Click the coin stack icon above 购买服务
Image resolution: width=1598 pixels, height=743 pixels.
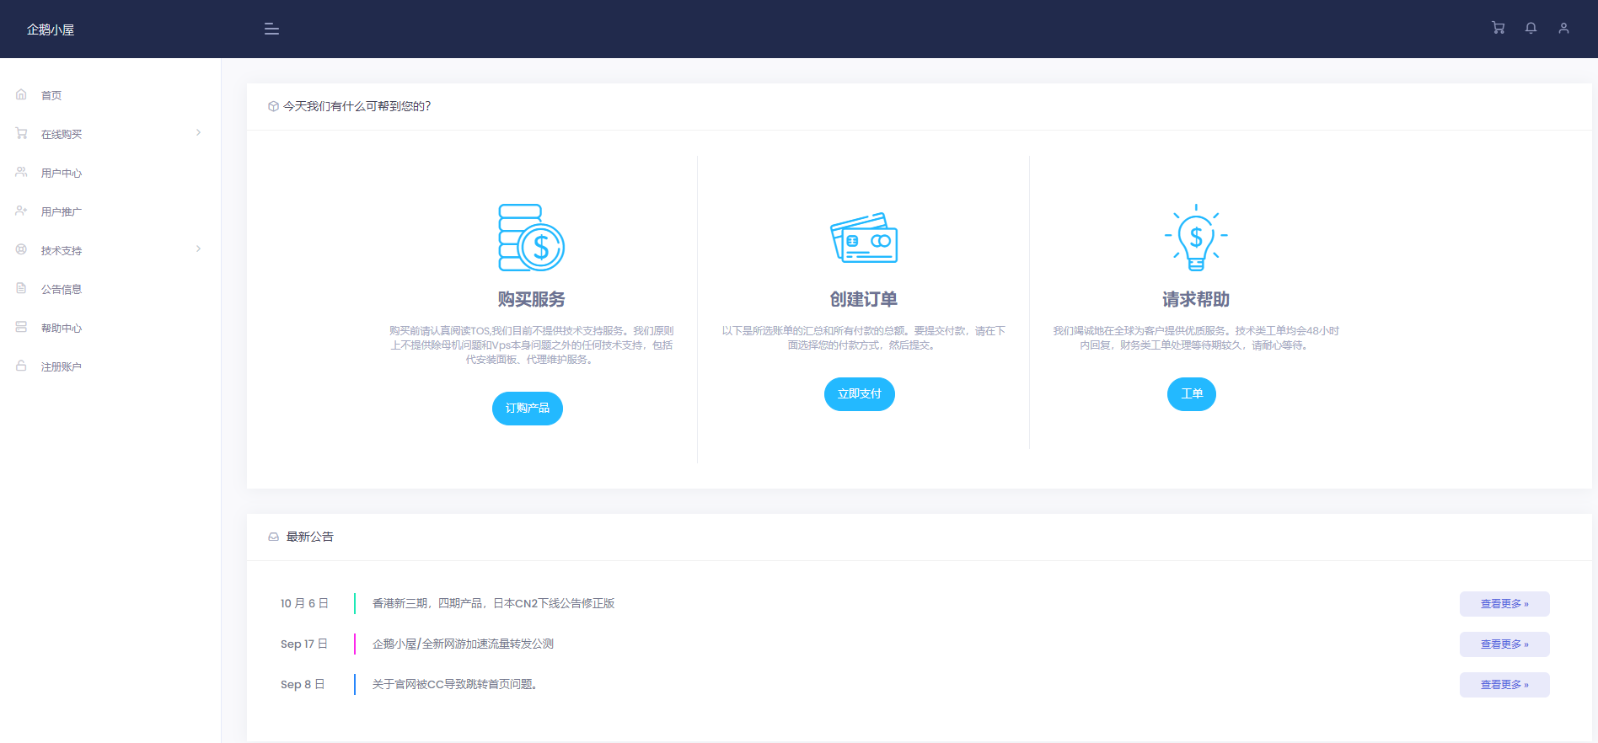point(531,238)
